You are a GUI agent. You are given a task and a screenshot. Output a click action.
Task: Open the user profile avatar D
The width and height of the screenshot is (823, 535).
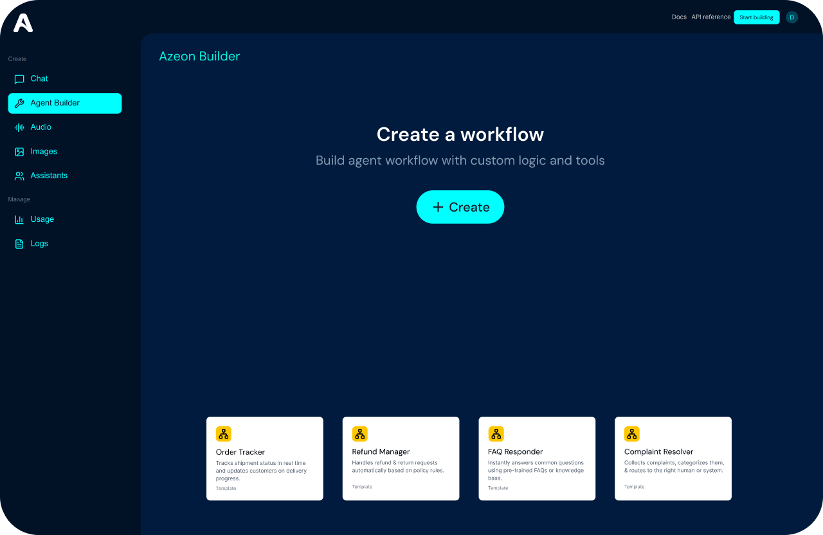click(x=791, y=17)
